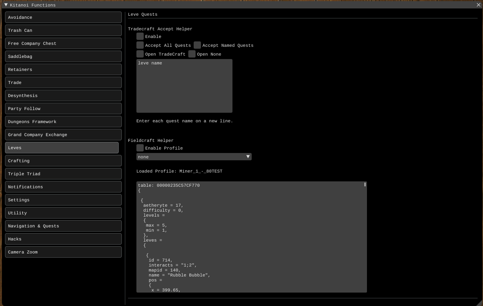This screenshot has width=483, height=306.
Task: Close the Kitanoi Functions window
Action: [478, 5]
